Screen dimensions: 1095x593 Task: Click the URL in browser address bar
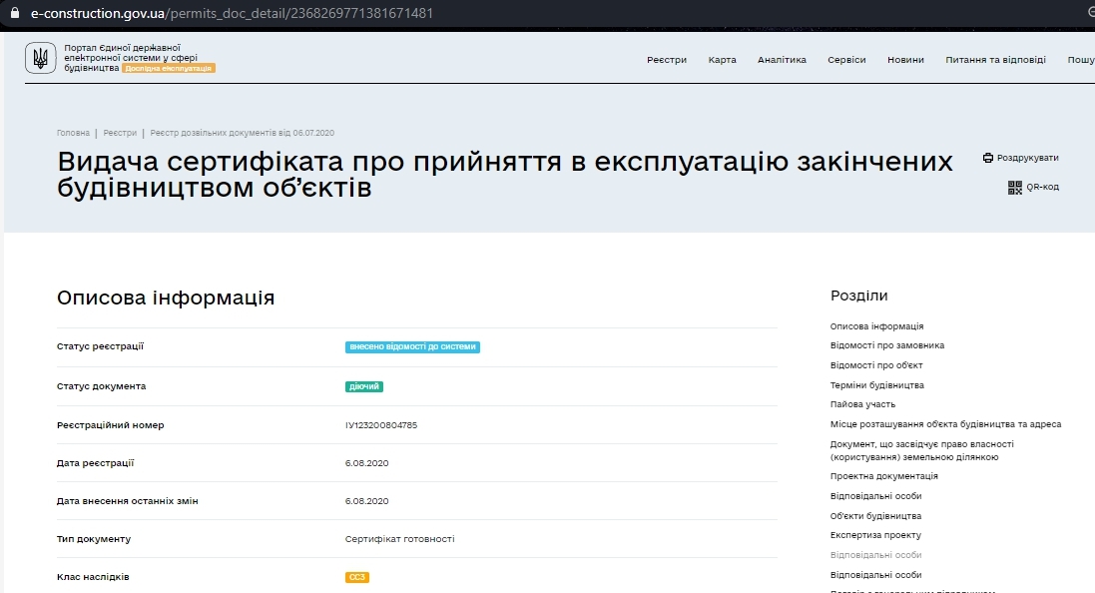click(232, 13)
